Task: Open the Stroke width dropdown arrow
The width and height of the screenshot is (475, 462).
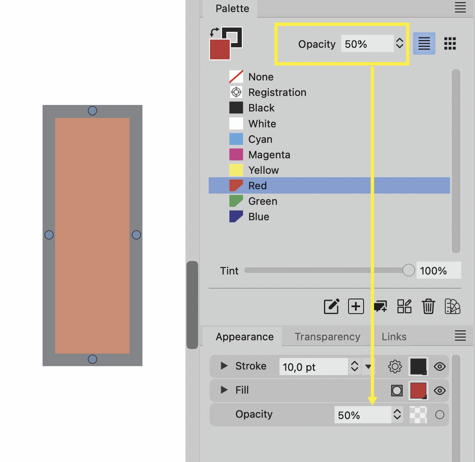Action: (368, 367)
